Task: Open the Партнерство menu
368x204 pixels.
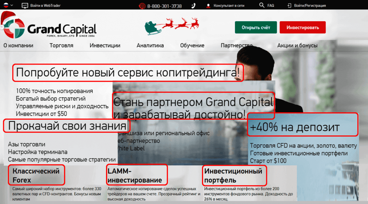Action: [x=236, y=46]
